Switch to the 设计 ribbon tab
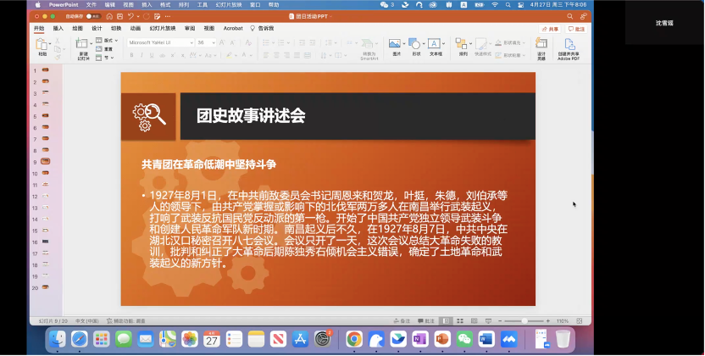 click(x=97, y=28)
